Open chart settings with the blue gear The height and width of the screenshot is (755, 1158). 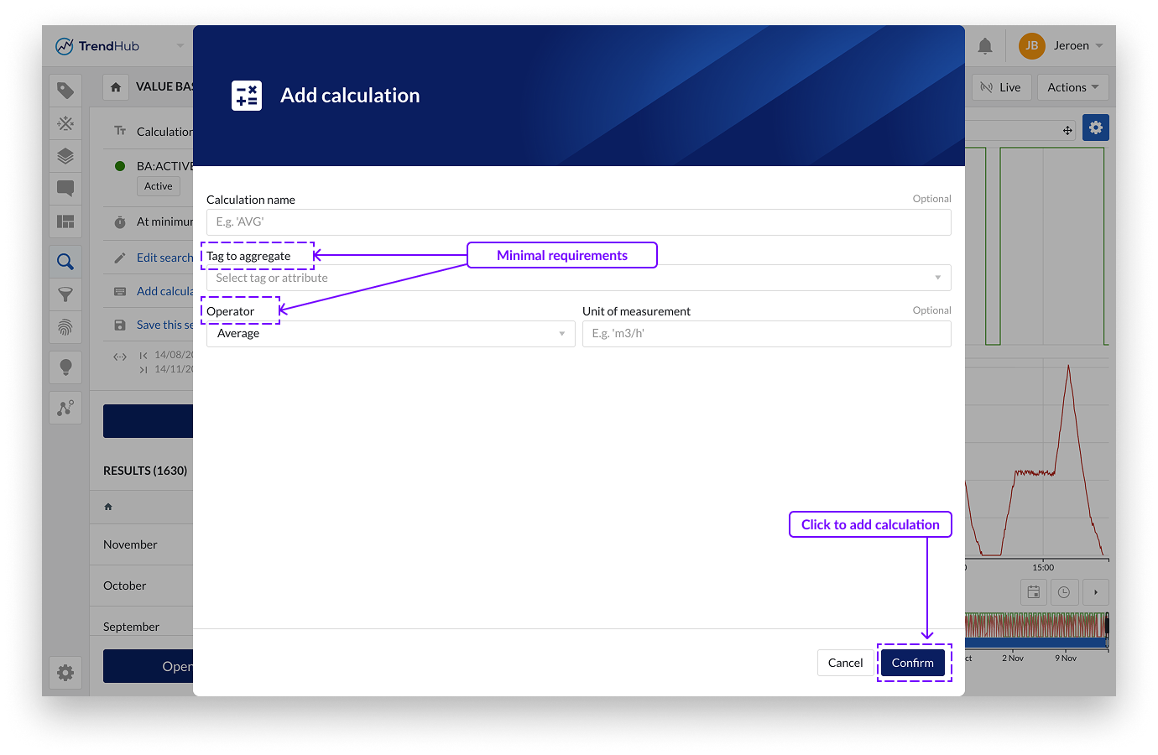(1095, 128)
